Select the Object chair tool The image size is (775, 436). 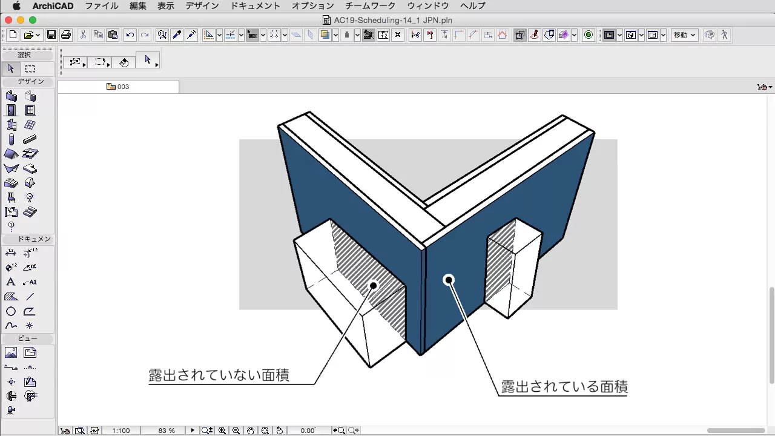[11, 197]
